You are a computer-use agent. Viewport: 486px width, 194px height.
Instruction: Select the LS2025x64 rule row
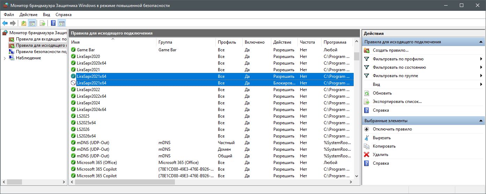(211, 123)
